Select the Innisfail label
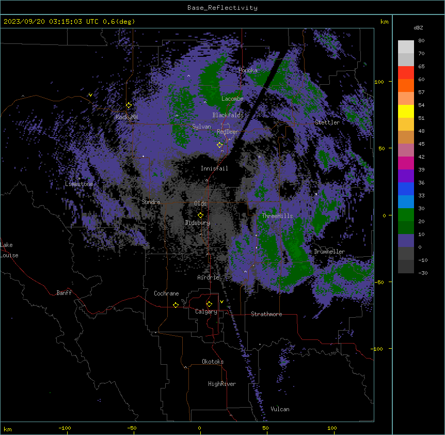 tap(214, 168)
